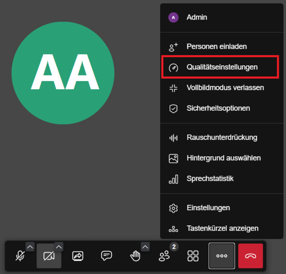Image resolution: width=286 pixels, height=274 pixels.
Task: Unmute the microphone in the toolbar
Action: 20,256
